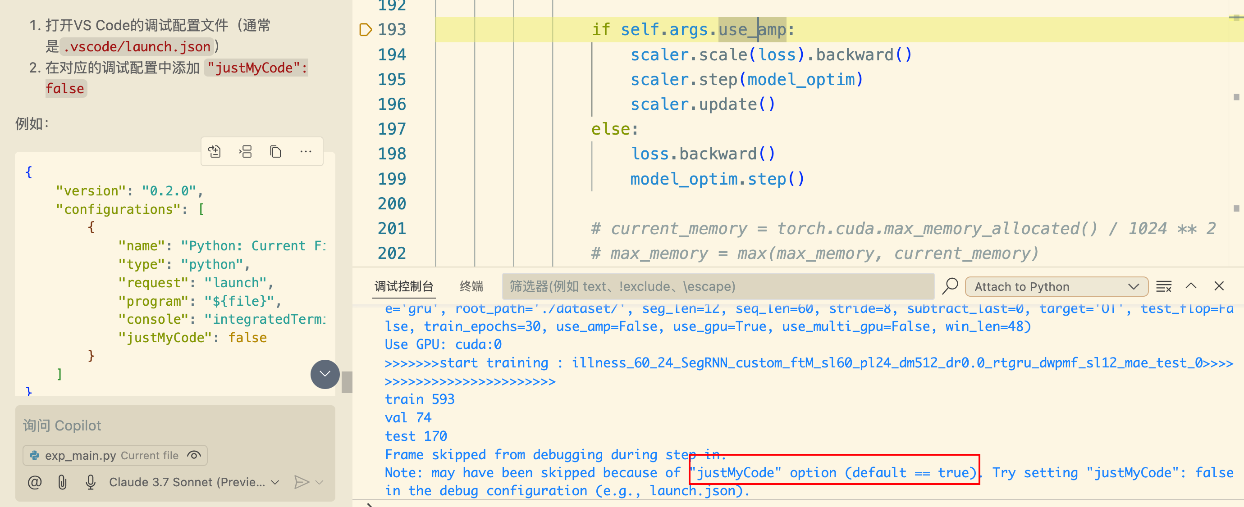Screen dimensions: 1244x507
Task: Click model_optim.step() code
Action: click(x=717, y=179)
